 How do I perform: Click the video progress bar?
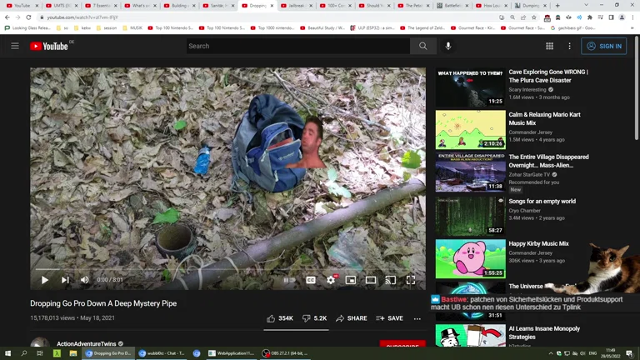coord(227,269)
